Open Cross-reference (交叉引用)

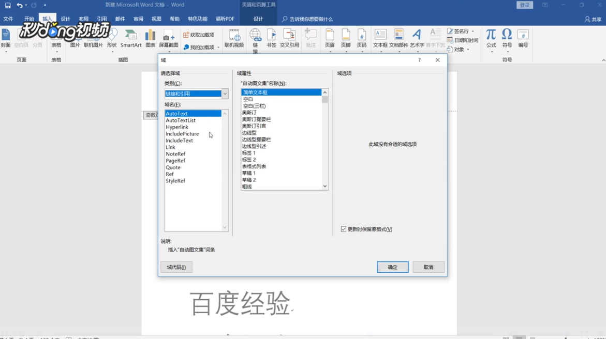(289, 39)
